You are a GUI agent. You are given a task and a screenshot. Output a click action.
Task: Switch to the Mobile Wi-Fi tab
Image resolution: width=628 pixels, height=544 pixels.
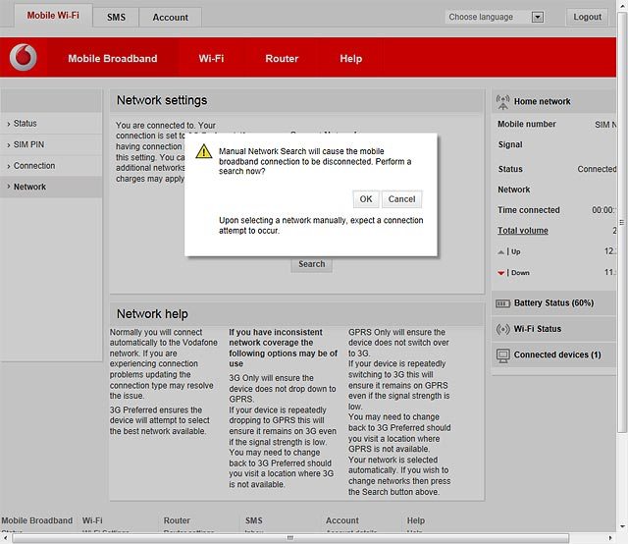53,16
